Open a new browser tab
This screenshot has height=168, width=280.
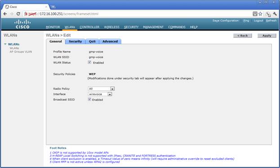(53, 7)
